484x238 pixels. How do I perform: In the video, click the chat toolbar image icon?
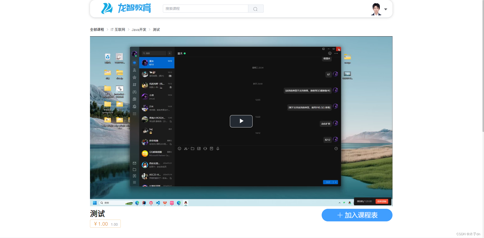click(199, 149)
